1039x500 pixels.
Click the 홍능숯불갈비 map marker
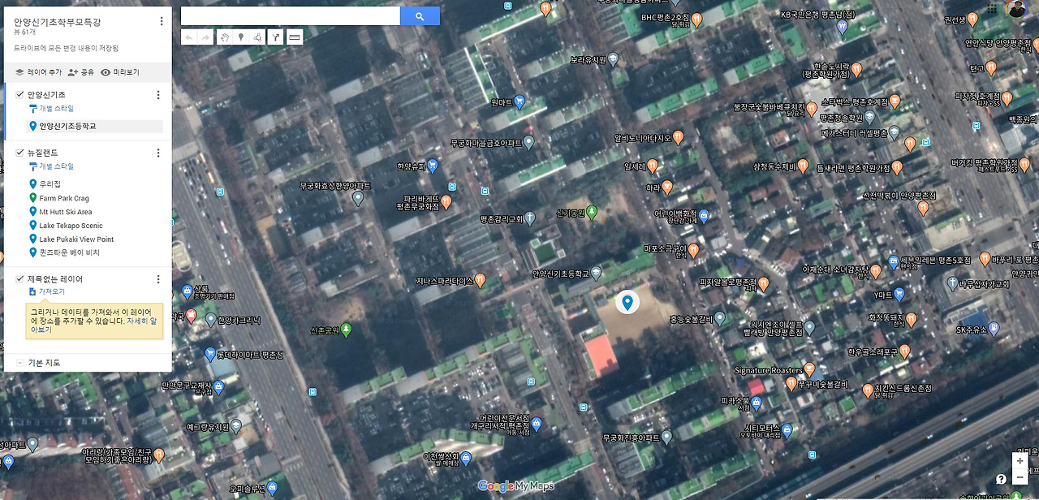720,318
